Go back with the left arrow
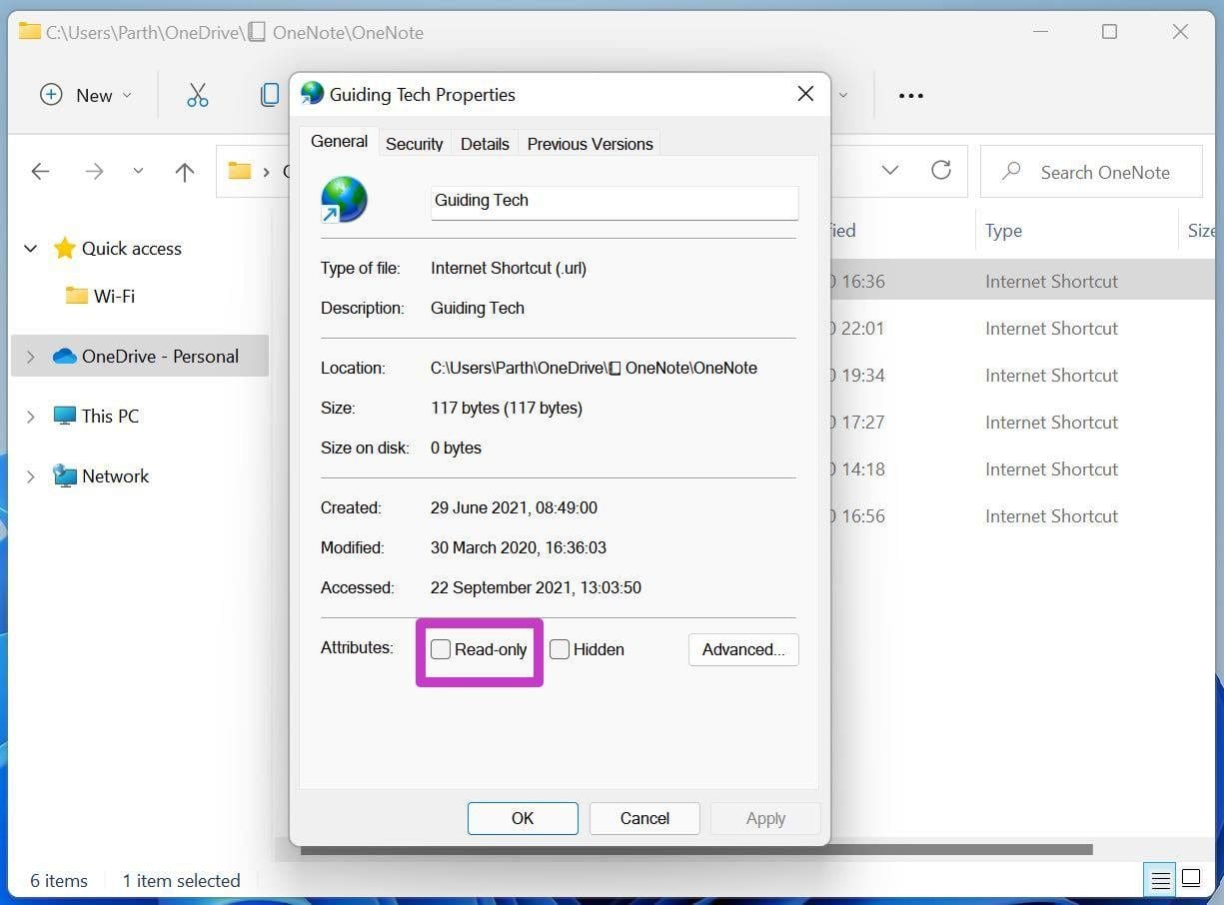 (x=40, y=172)
